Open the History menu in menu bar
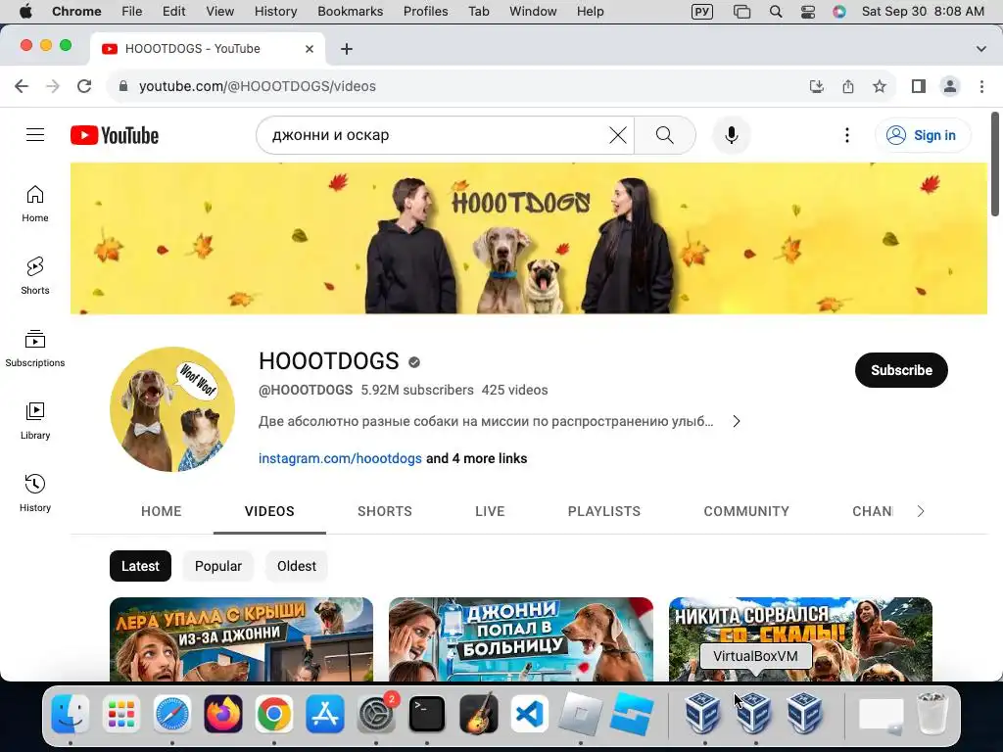Viewport: 1003px width, 752px height. (275, 12)
